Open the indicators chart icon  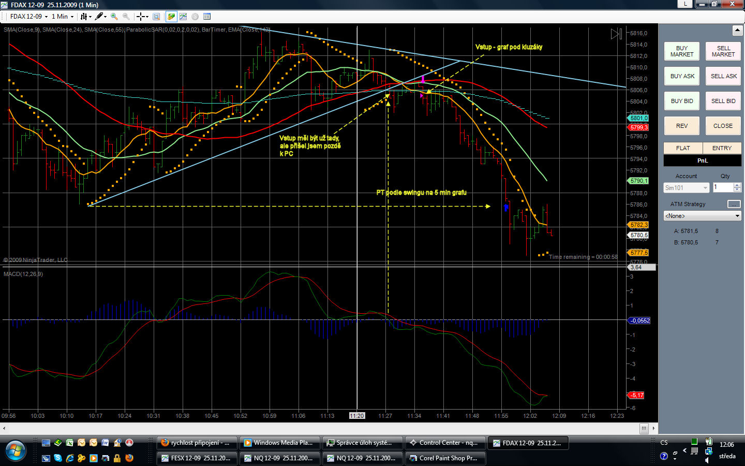click(x=183, y=17)
